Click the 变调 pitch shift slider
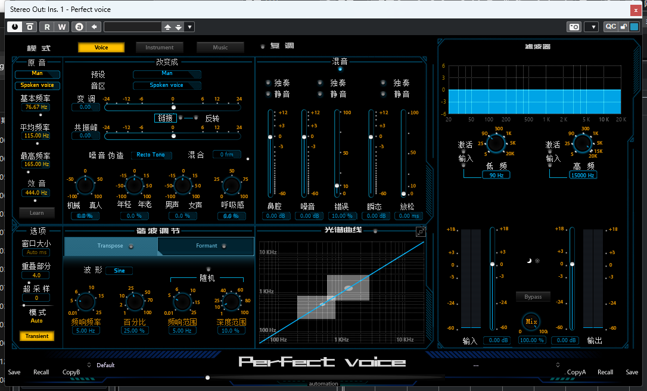This screenshot has width=647, height=391. click(173, 107)
